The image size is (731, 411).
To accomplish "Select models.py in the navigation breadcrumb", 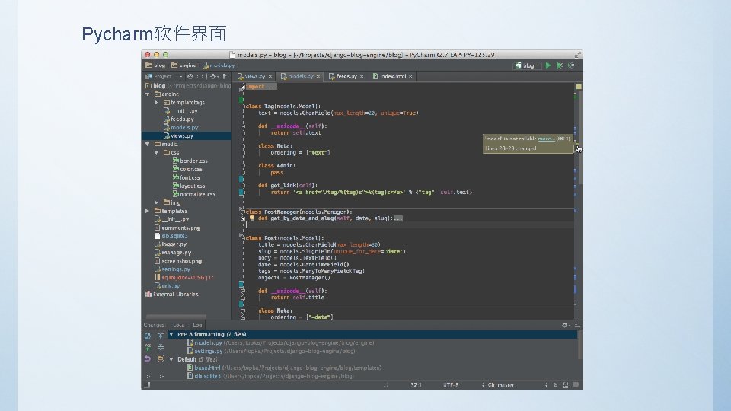I will pyautogui.click(x=219, y=65).
